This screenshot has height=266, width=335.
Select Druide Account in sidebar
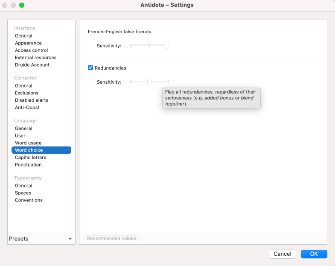32,65
